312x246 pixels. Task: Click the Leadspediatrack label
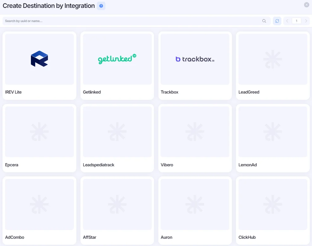(98, 165)
